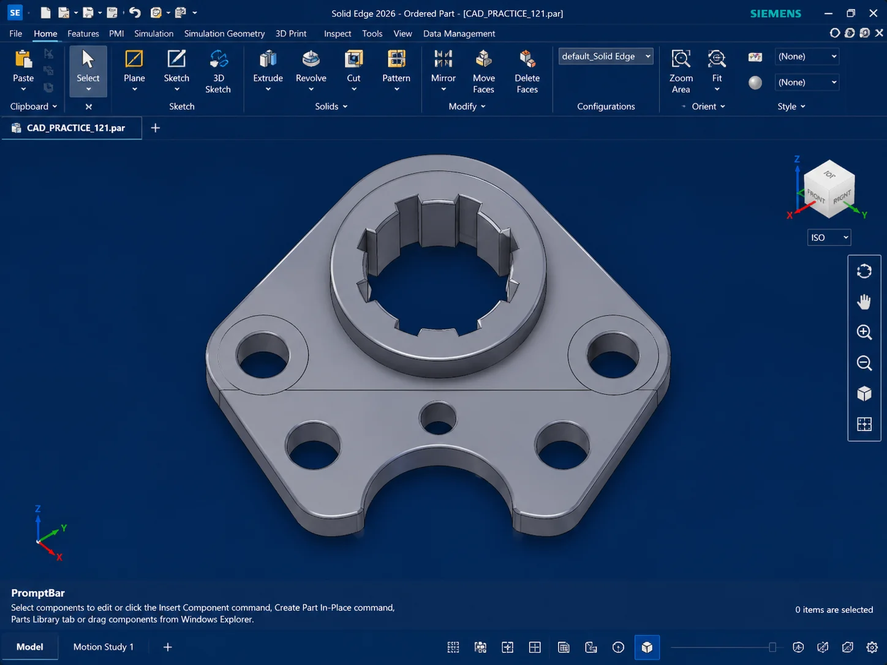Toggle the plus-in-square icon in status bar
This screenshot has width=887, height=665.
(x=508, y=647)
